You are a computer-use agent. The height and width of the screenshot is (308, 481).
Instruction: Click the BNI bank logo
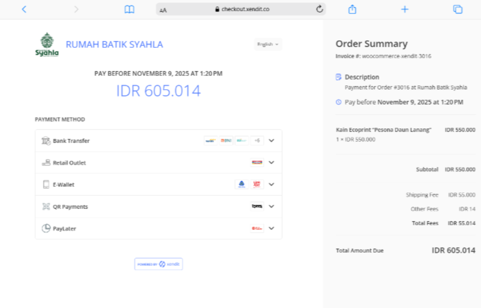click(226, 141)
